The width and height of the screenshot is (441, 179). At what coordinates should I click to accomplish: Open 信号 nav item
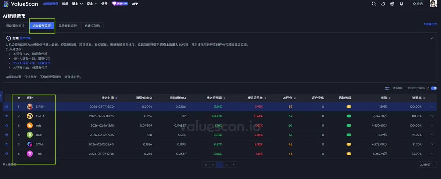click(104, 4)
